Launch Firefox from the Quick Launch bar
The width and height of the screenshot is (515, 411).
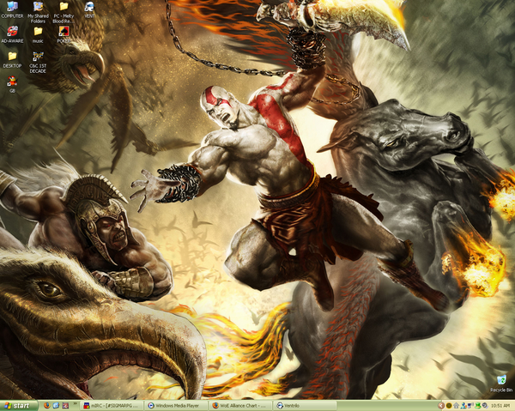[47, 406]
